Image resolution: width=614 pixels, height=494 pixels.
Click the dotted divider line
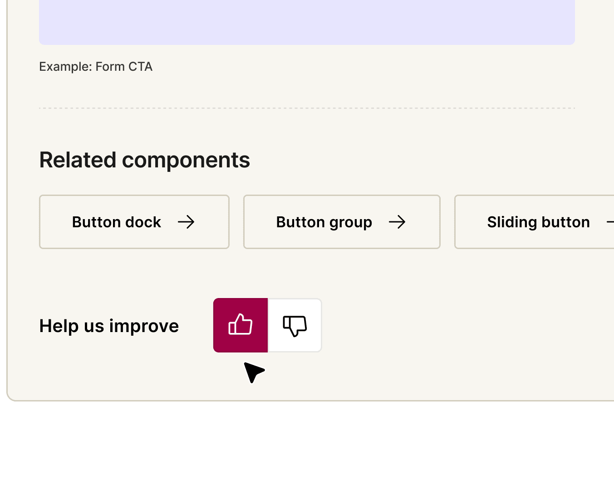point(307,108)
